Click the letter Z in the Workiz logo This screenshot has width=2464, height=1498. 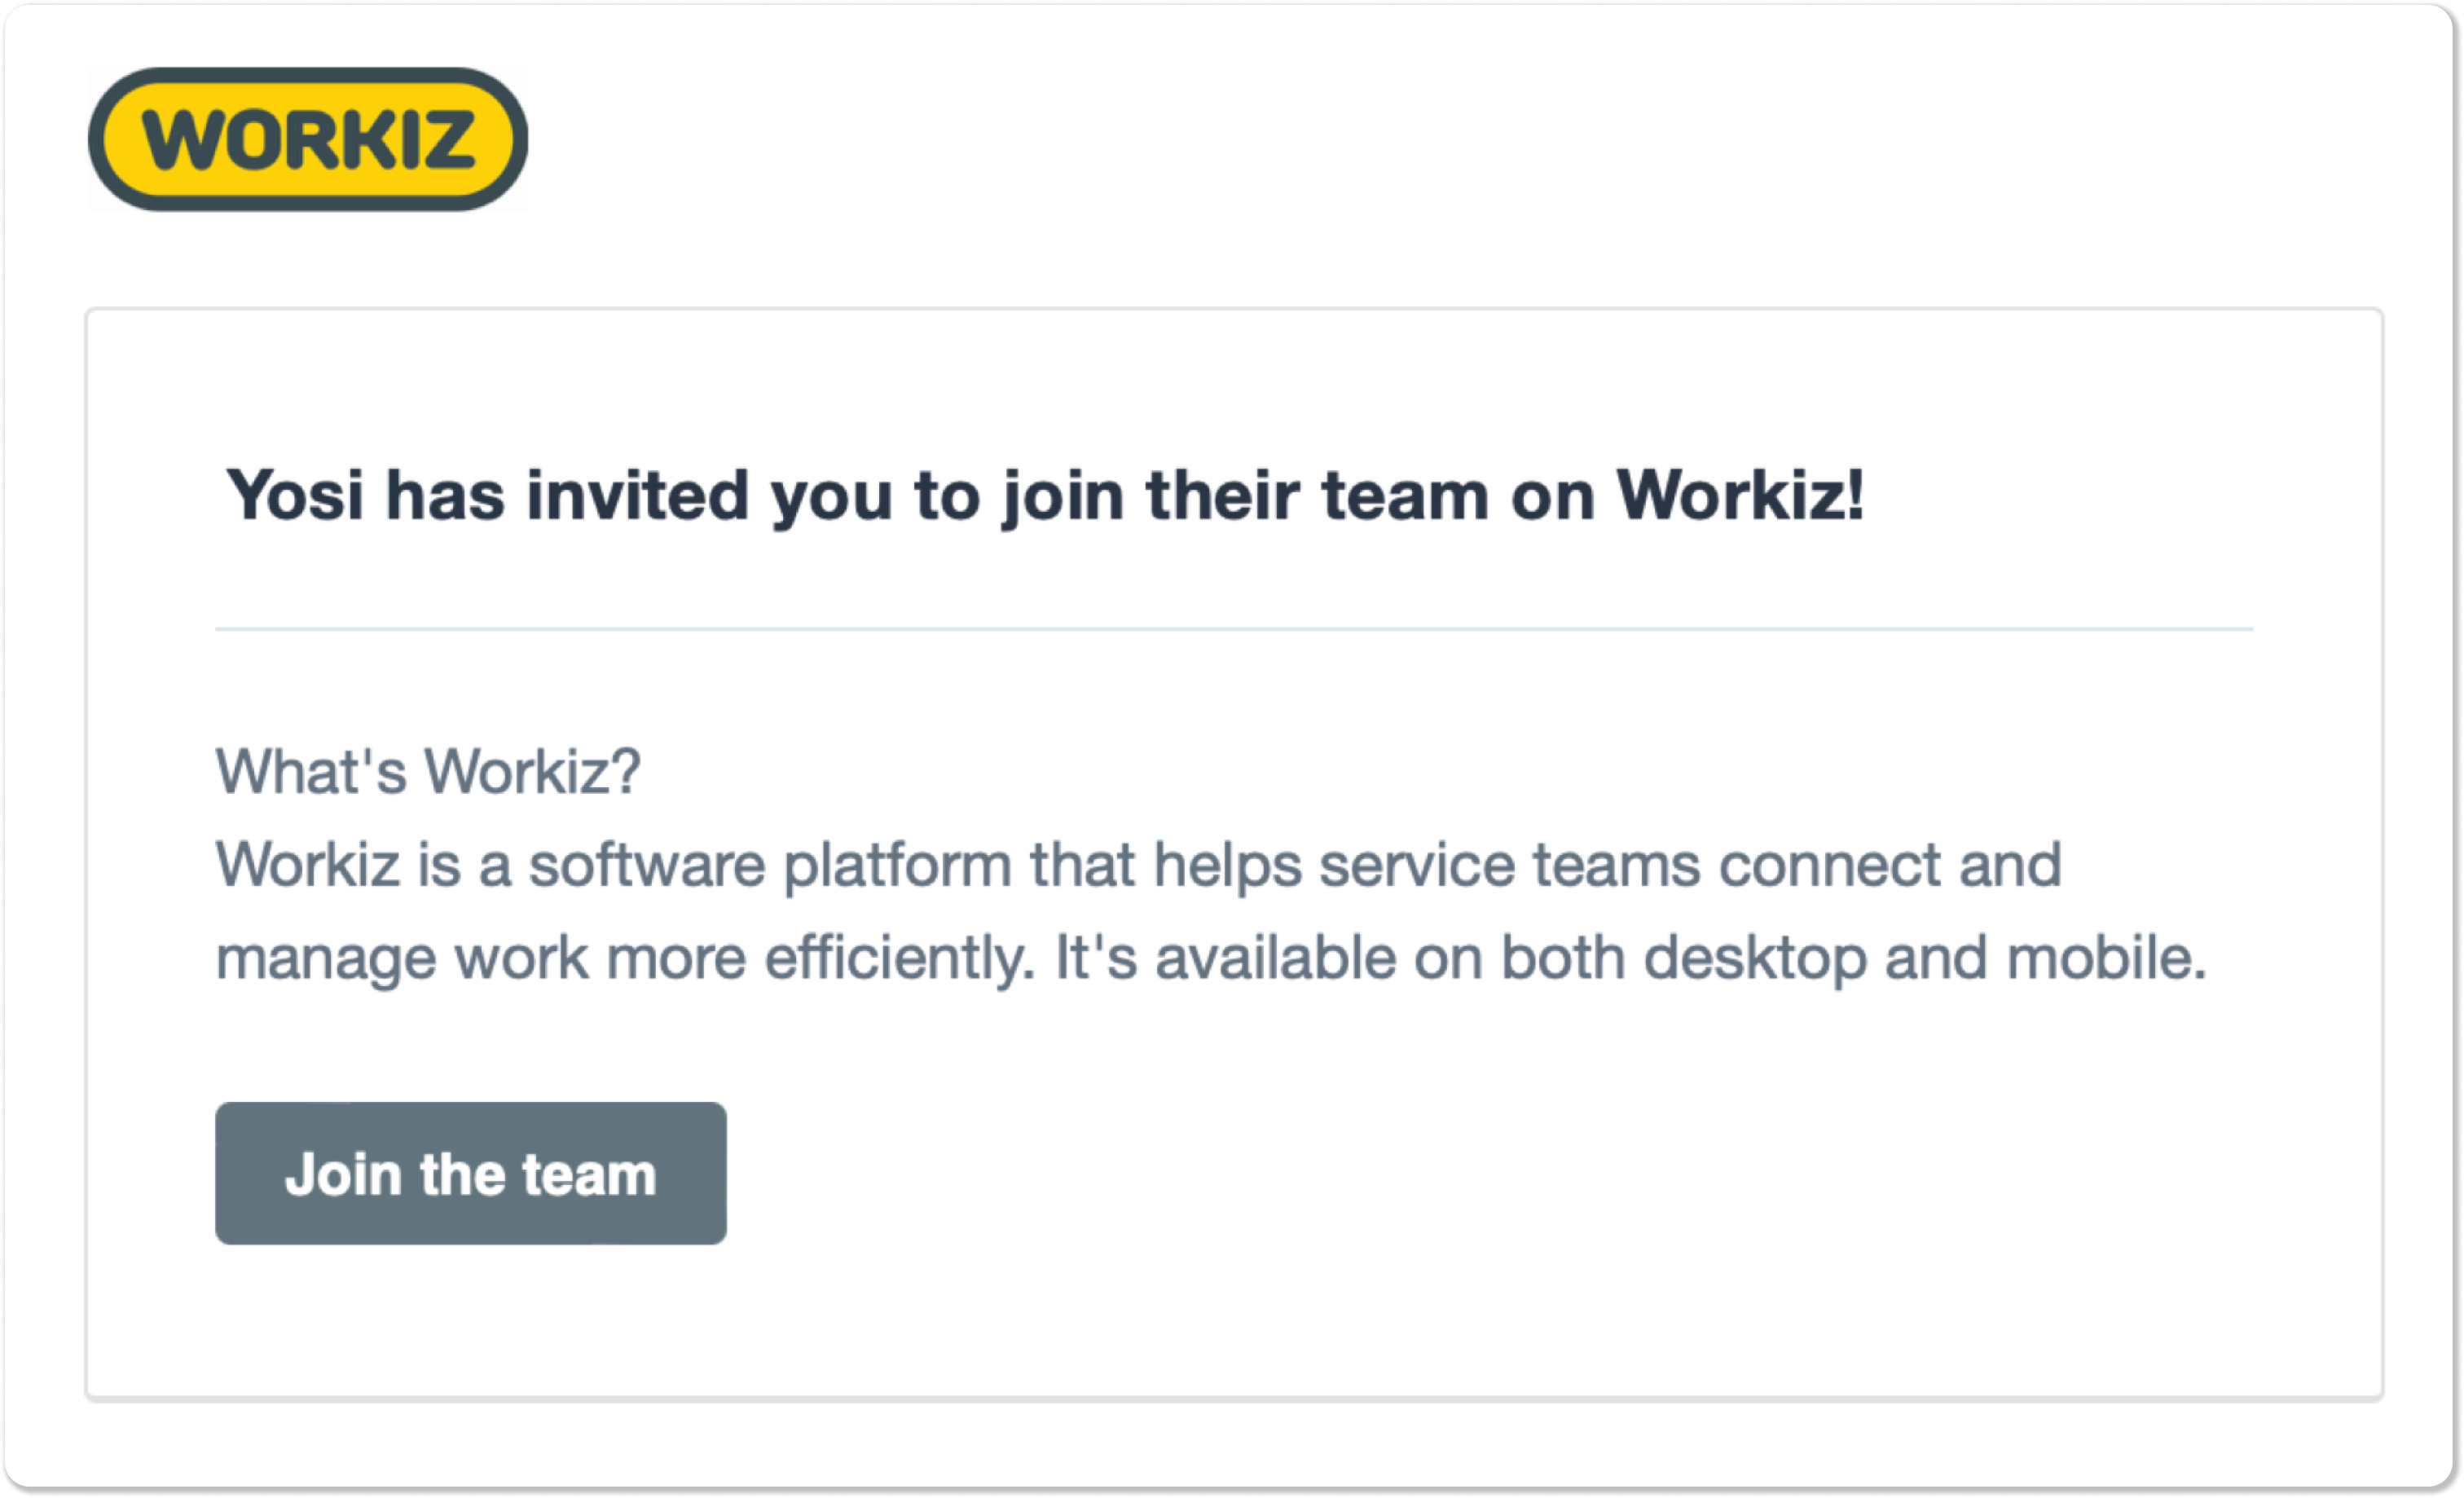(446, 139)
